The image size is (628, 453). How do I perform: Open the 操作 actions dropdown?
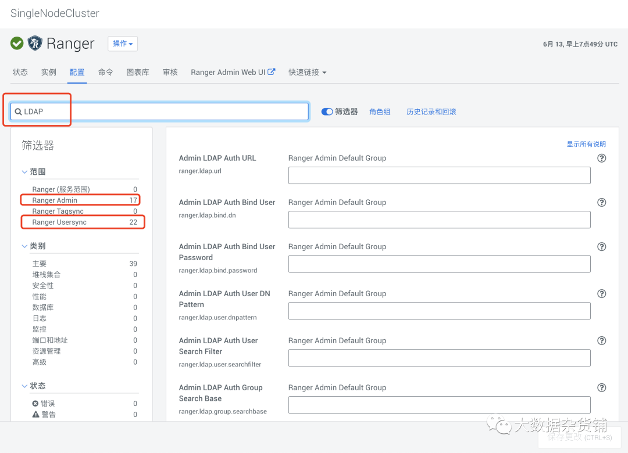pyautogui.click(x=123, y=44)
